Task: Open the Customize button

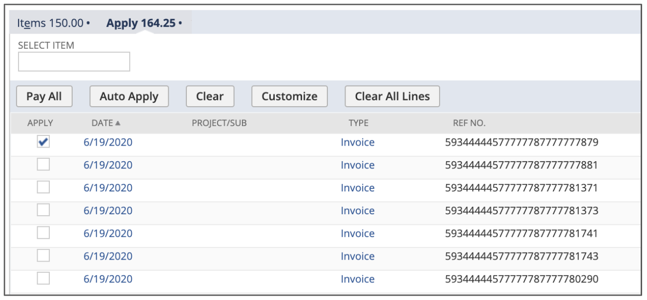Action: (289, 96)
